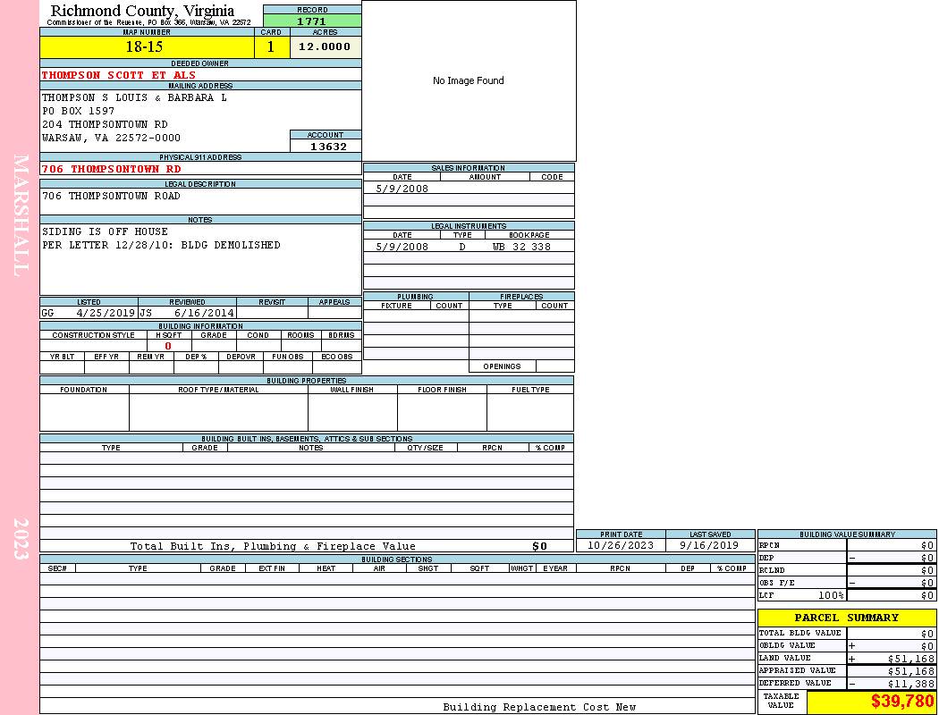Select the print date 10/26/2023

click(620, 545)
